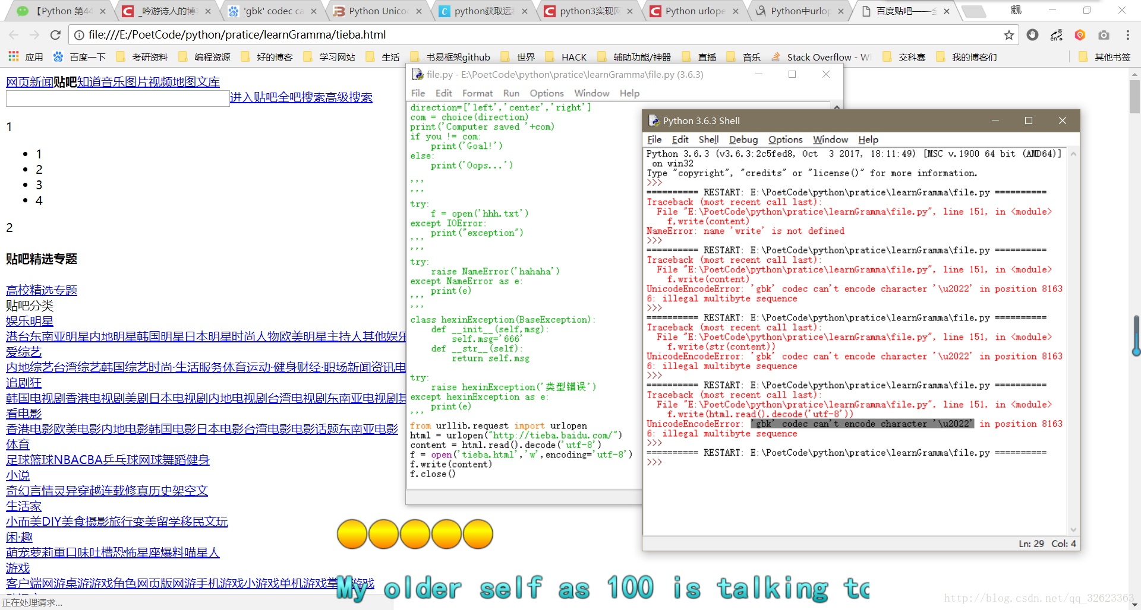Open the 百度一下 bookmark

point(79,57)
